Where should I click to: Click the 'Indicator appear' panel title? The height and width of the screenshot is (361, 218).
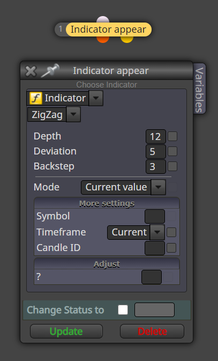pos(111,70)
